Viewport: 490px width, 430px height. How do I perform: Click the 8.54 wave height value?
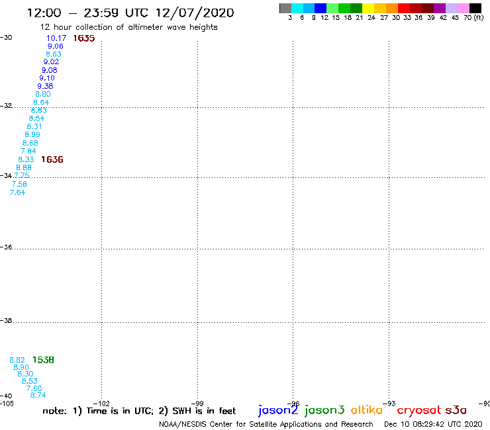click(x=36, y=118)
